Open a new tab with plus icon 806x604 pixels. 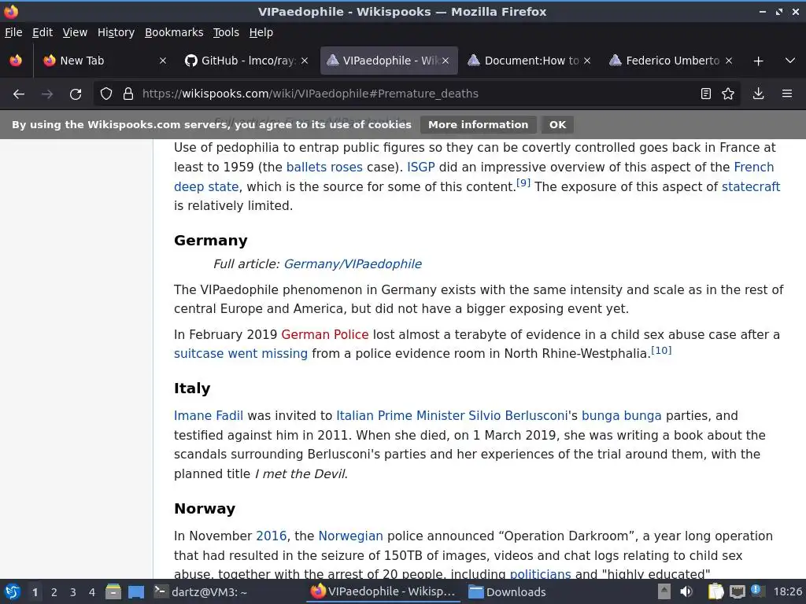click(758, 61)
